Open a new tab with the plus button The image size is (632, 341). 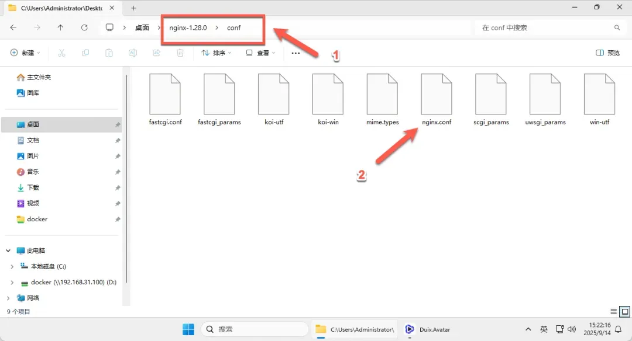coord(133,8)
